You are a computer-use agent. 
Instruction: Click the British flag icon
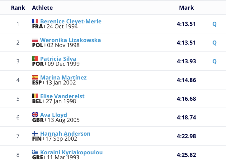click(x=35, y=115)
